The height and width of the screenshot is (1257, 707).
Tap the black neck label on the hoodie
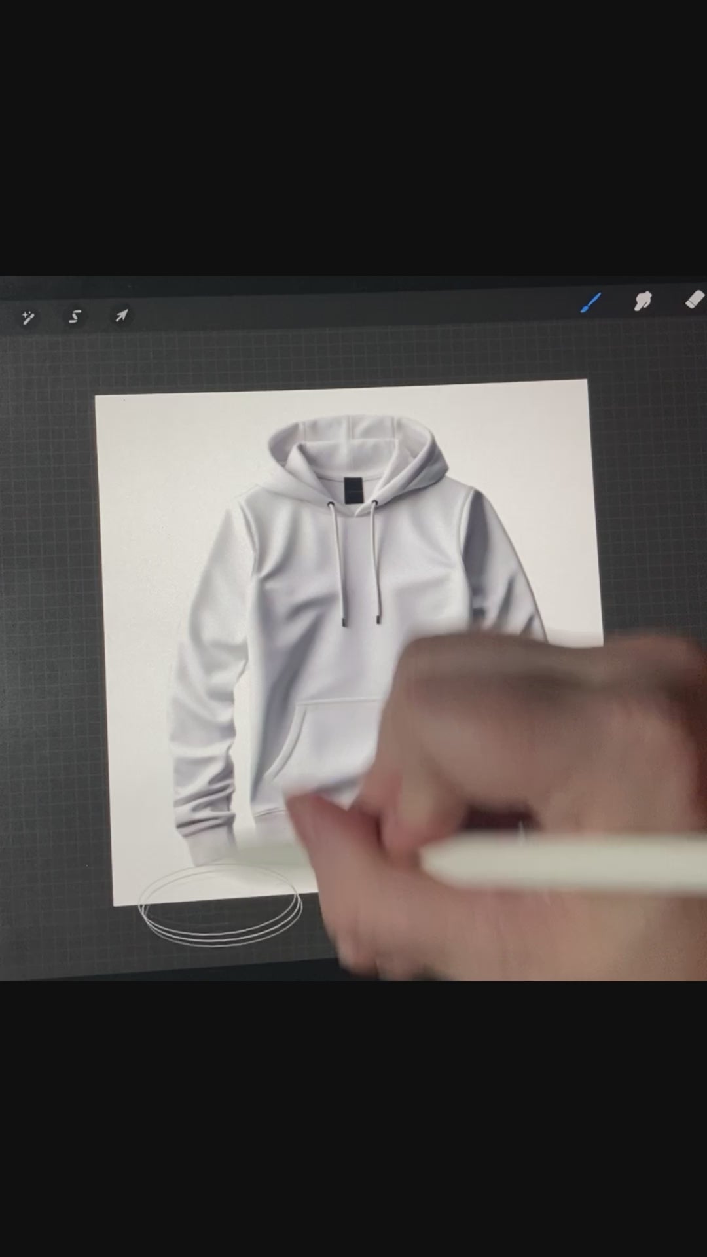pyautogui.click(x=352, y=490)
